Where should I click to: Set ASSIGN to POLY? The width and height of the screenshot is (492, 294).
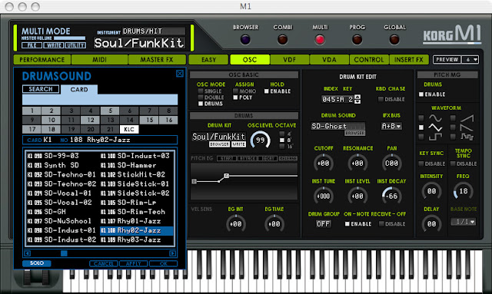point(235,97)
